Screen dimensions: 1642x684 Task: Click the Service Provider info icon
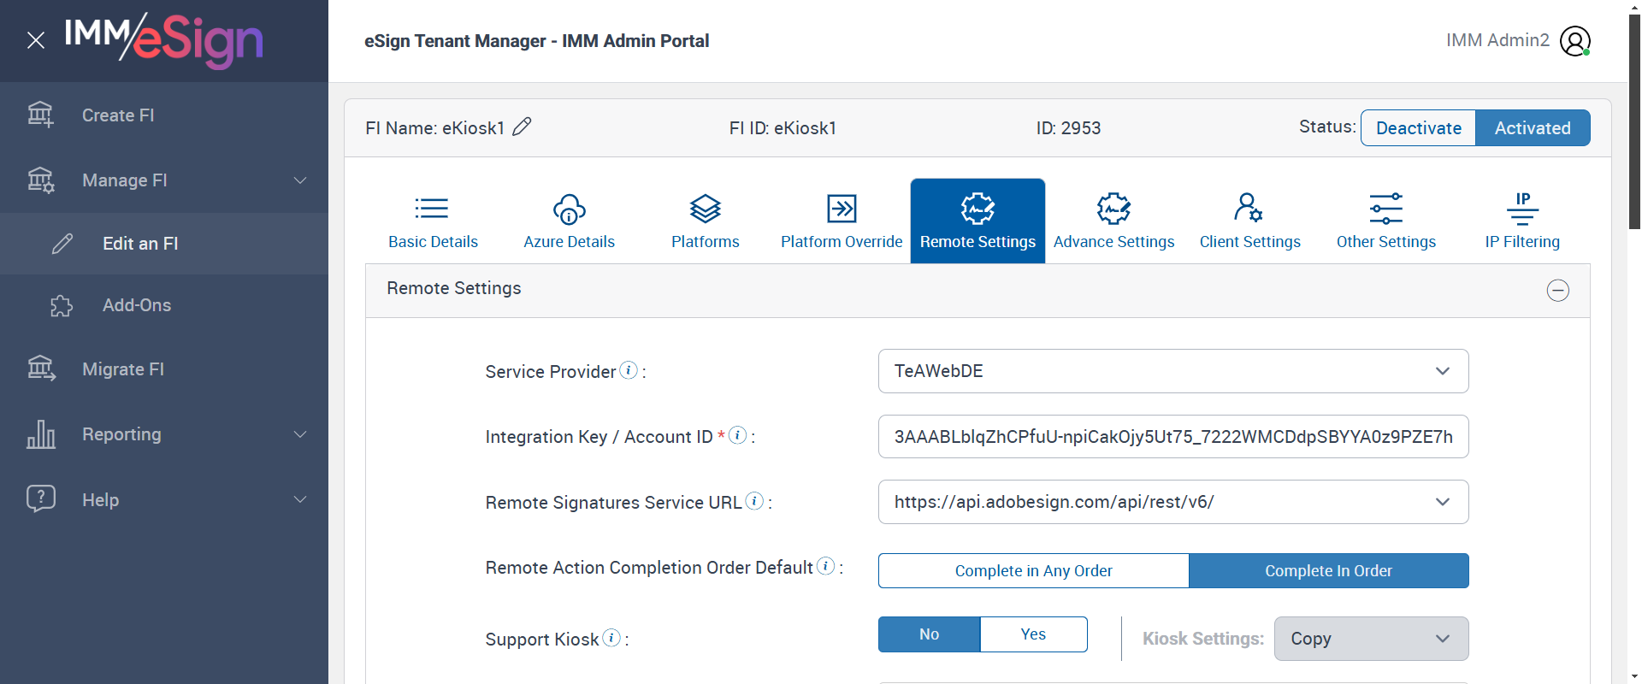[629, 370]
